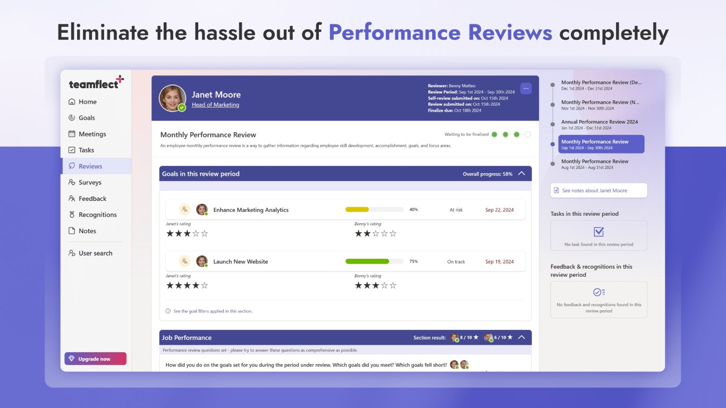Click the avatar next to 8 / 10 score
Viewport: 726px width, 408px height.
454,337
